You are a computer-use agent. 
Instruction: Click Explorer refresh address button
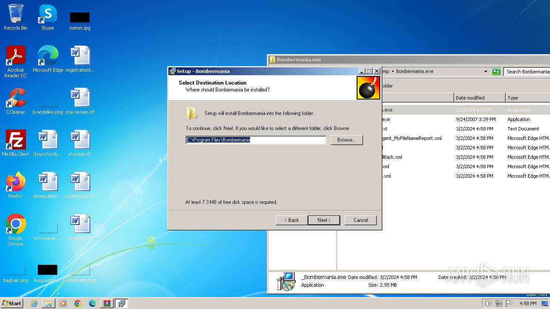point(496,72)
